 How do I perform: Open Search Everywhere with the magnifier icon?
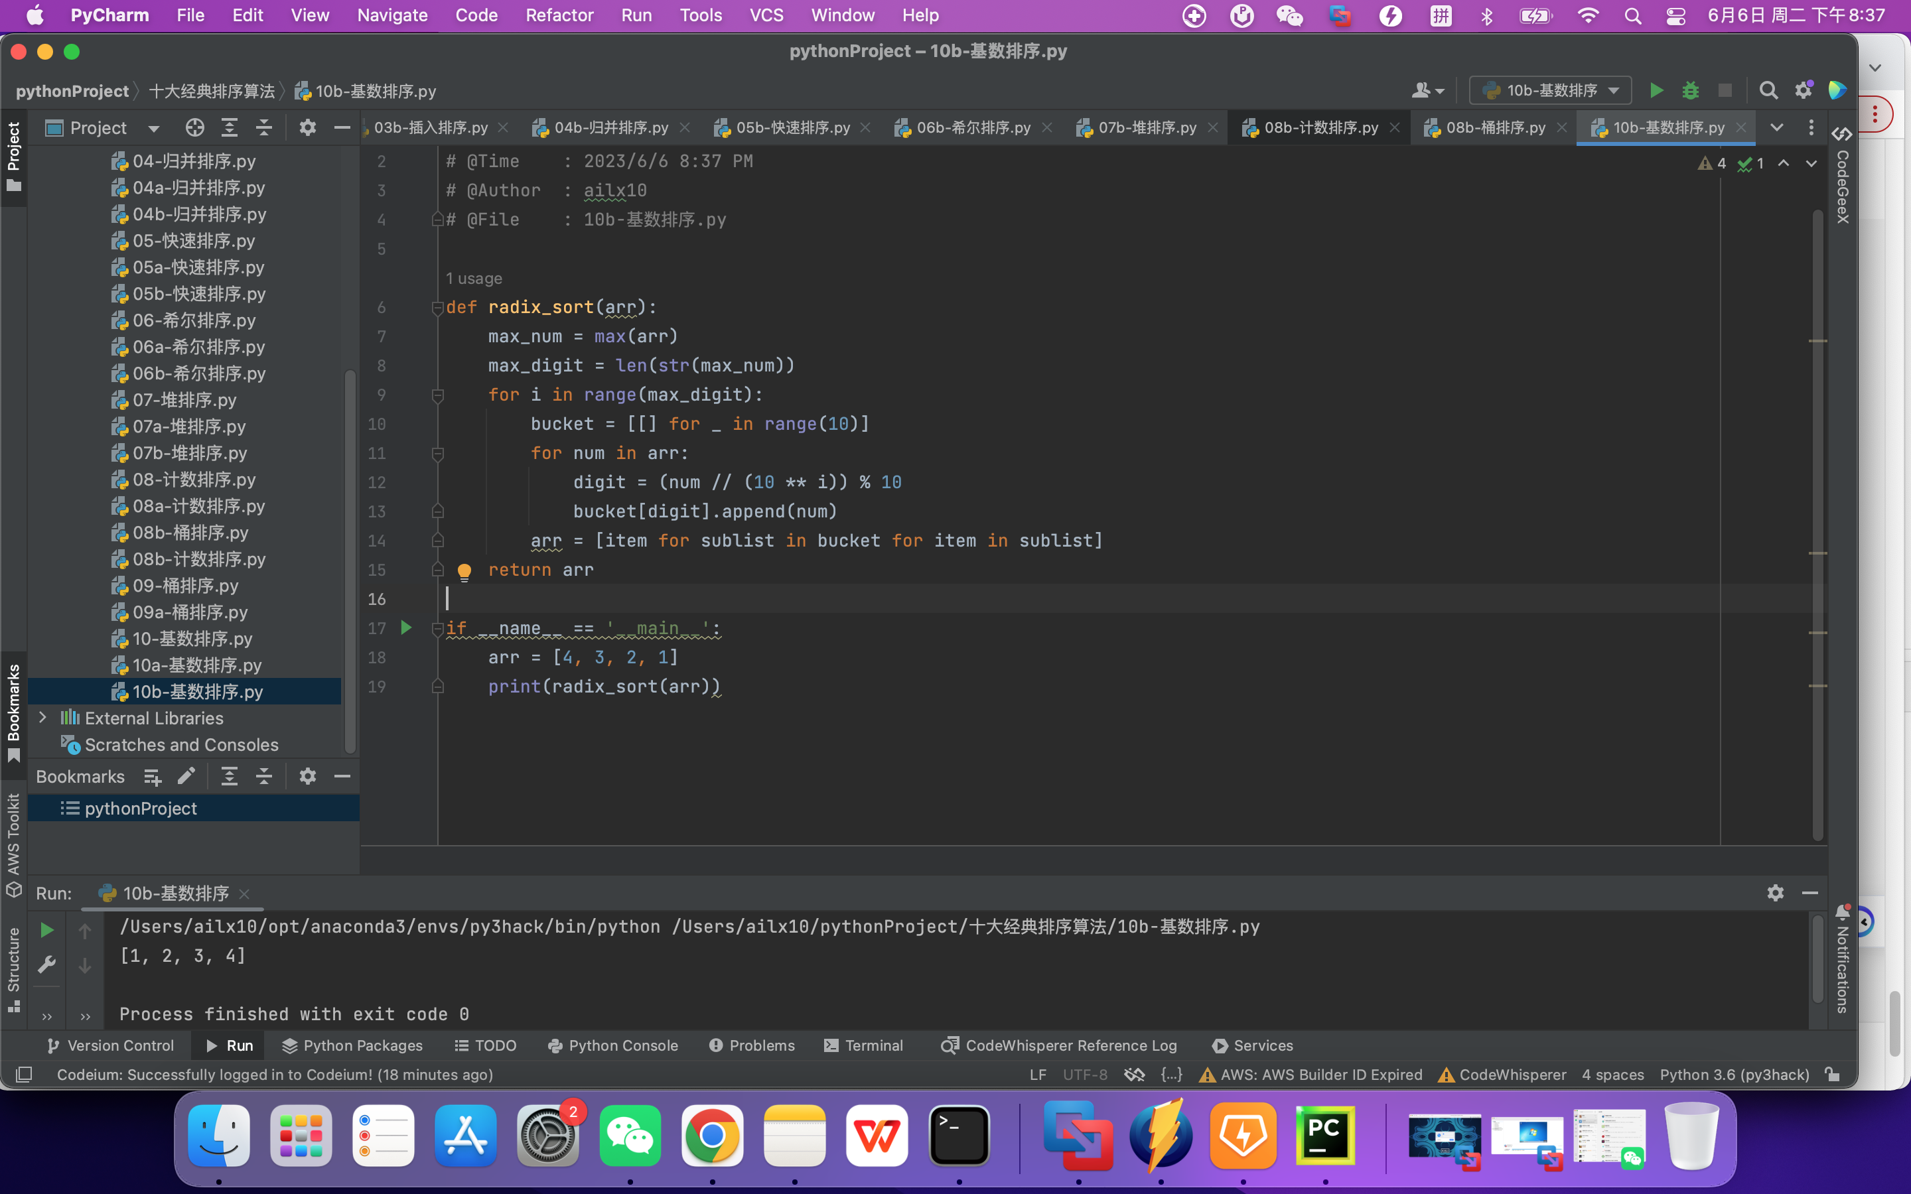[x=1768, y=90]
